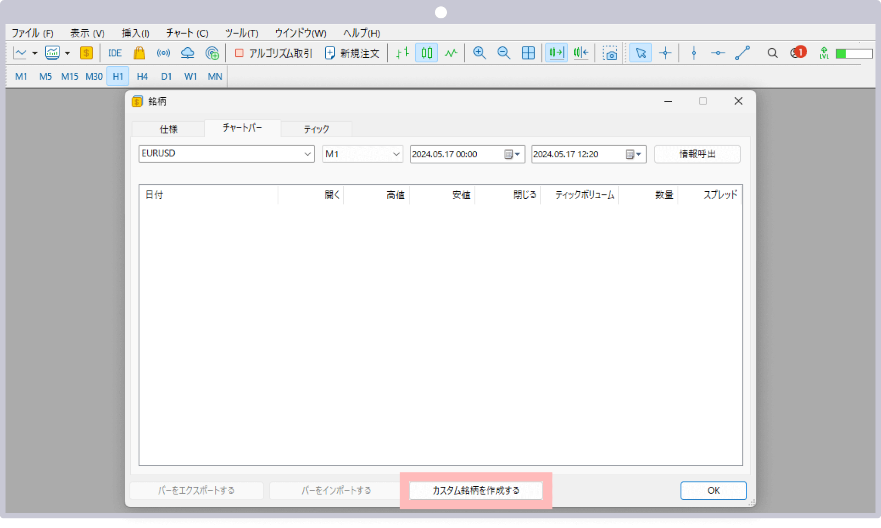The height and width of the screenshot is (528, 881).
Task: Select the M30 timeframe
Action: pos(94,77)
